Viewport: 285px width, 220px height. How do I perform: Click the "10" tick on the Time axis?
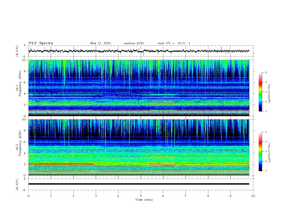click(x=253, y=196)
